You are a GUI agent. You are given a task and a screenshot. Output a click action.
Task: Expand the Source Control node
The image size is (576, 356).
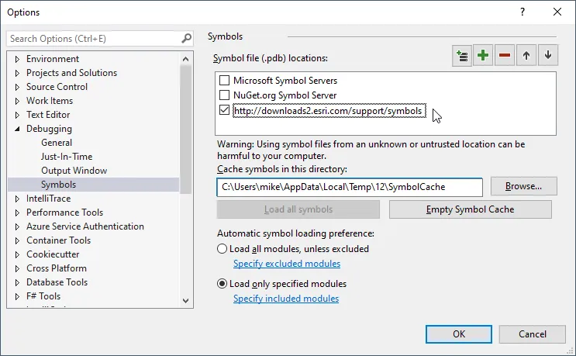pos(17,87)
